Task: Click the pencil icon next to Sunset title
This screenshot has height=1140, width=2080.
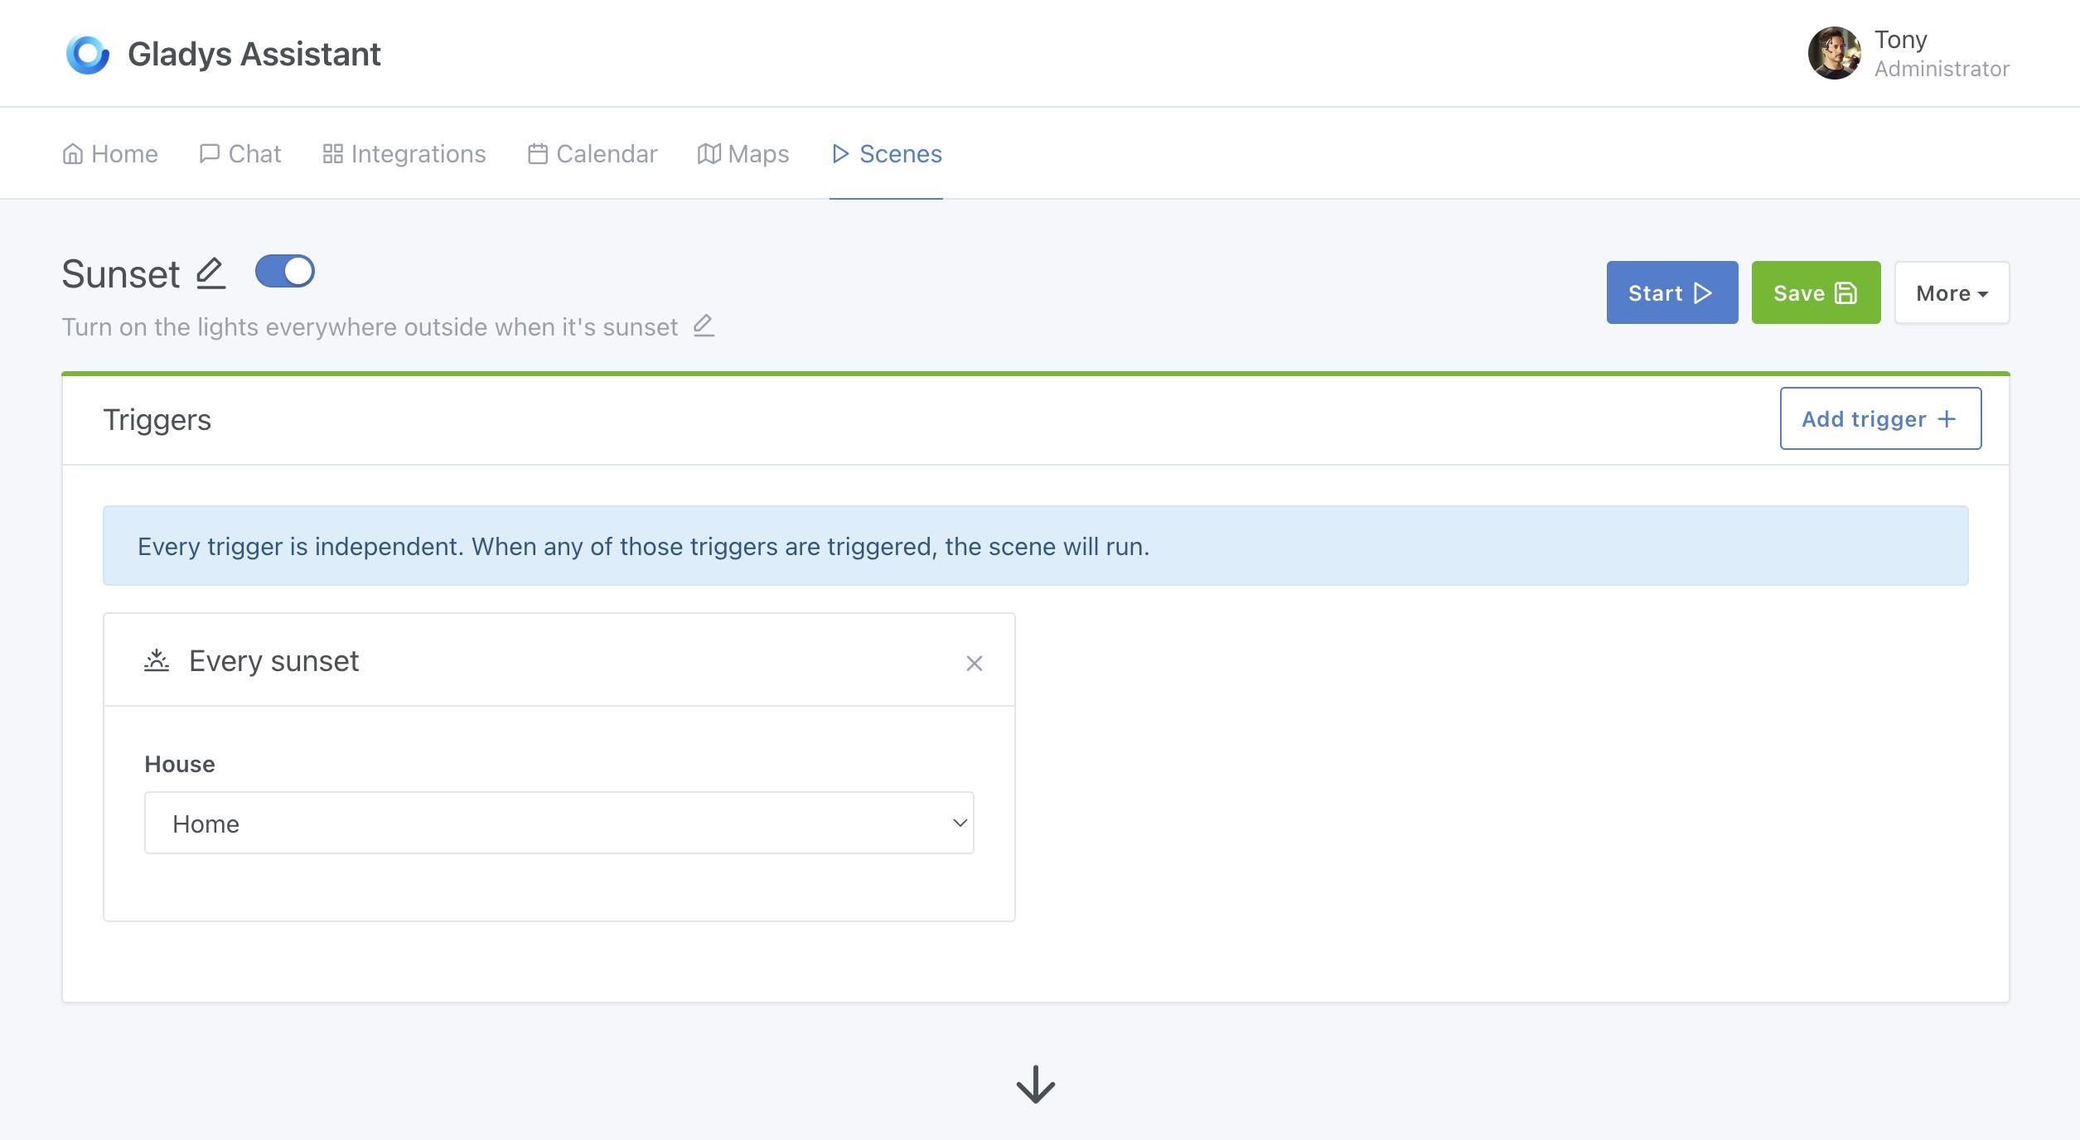Action: 210,273
